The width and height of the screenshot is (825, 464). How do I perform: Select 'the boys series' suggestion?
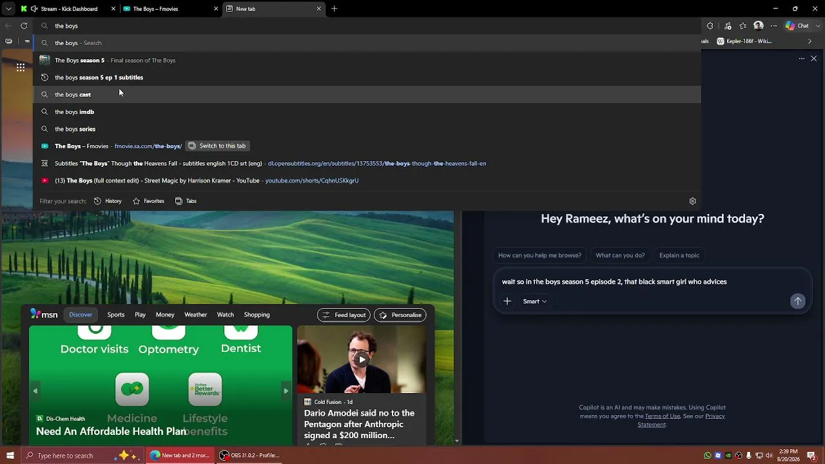[367, 129]
